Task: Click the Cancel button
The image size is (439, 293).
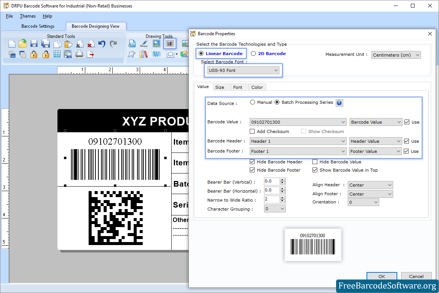Action: click(416, 276)
